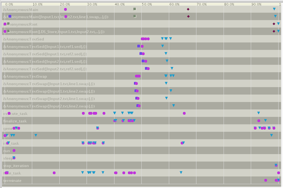
Task: Click the leftmost magenta circle in terminate row
Action: (266, 180)
